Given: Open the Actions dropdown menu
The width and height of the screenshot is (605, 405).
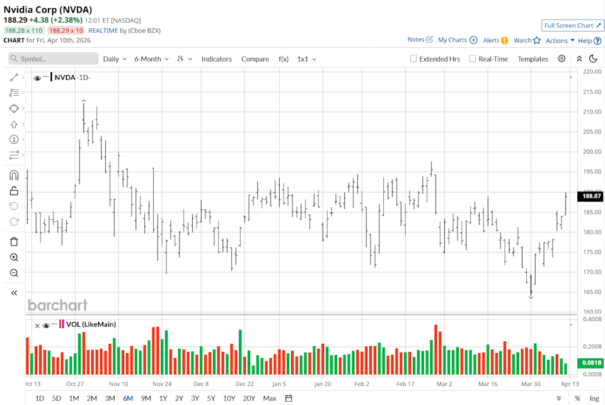Looking at the screenshot, I should tap(560, 40).
